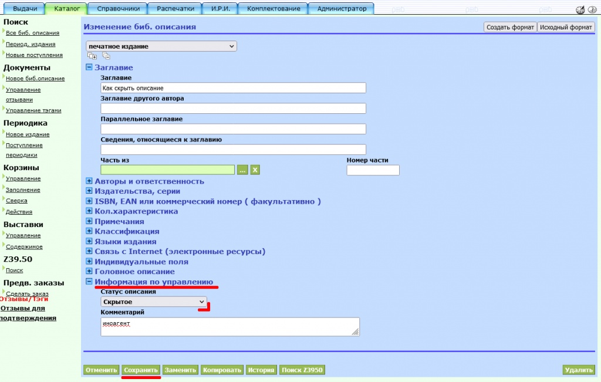This screenshot has width=601, height=382.
Task: Click the Комментарий text area
Action: pos(229,327)
